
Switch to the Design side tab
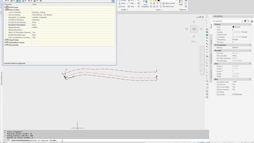[211, 27]
